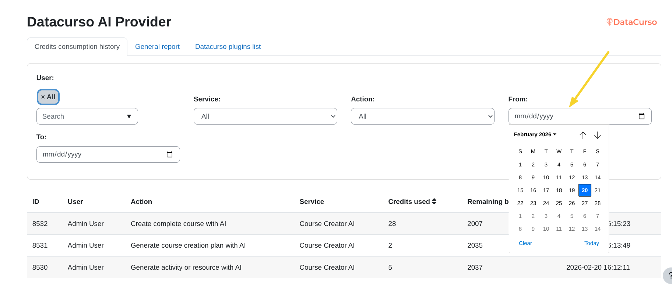The image size is (672, 284).
Task: Open the User search dropdown
Action: (x=87, y=116)
